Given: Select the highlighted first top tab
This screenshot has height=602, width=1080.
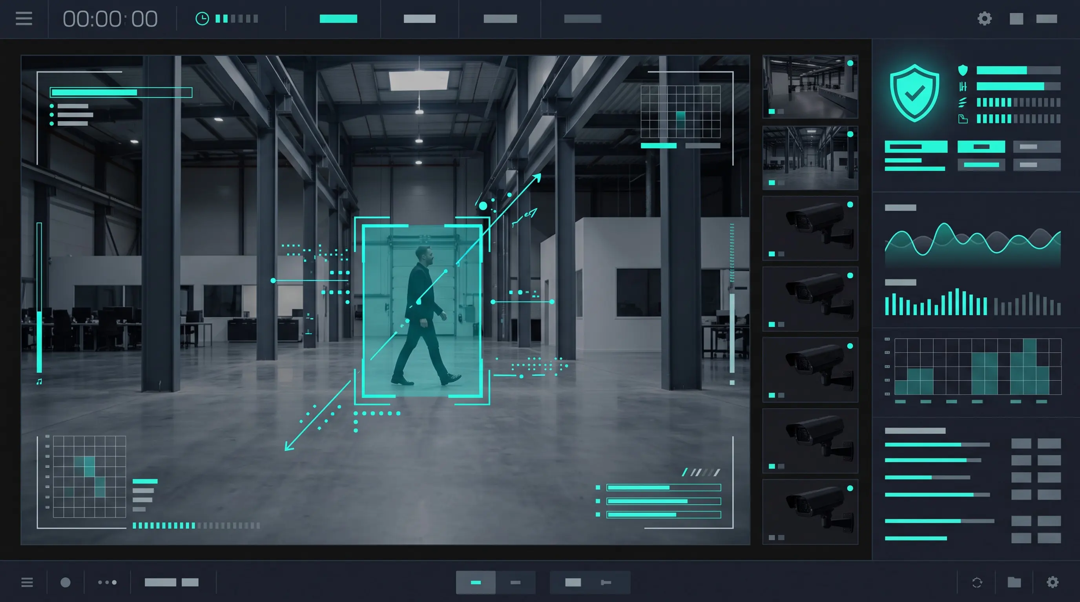Looking at the screenshot, I should coord(338,19).
